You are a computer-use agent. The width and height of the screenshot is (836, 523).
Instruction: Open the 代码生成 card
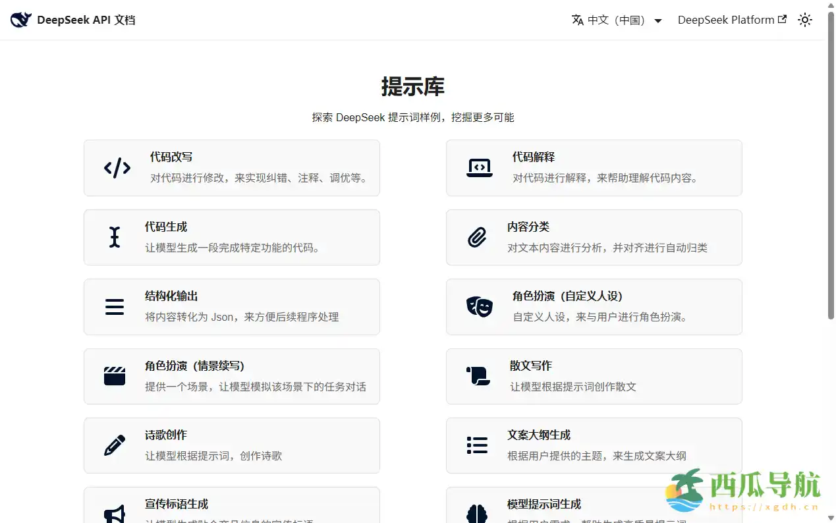[231, 237]
